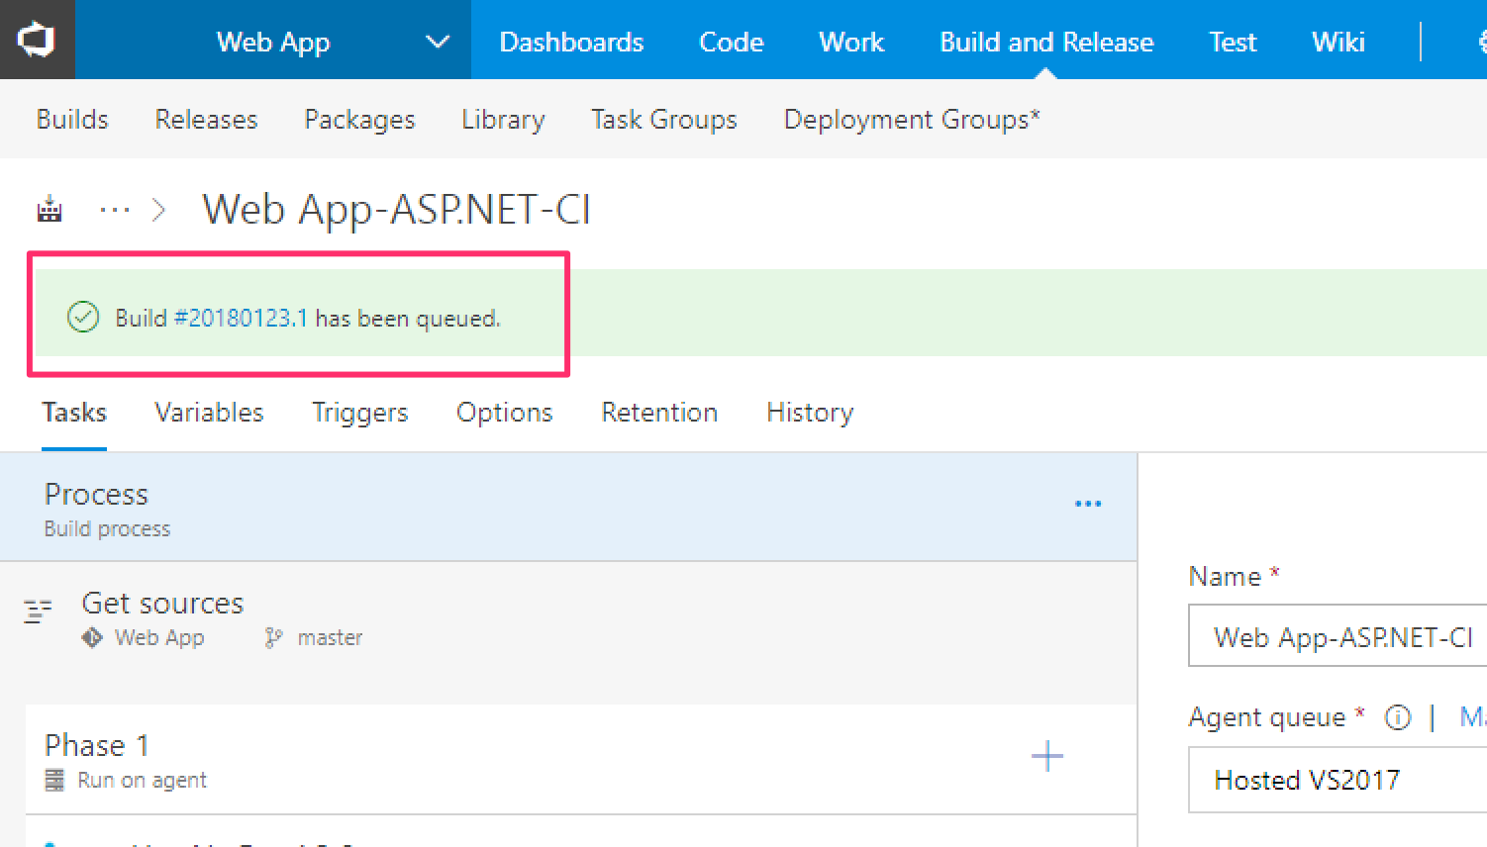The image size is (1487, 847).
Task: Show Agent queue info tooltip icon
Action: (1397, 717)
